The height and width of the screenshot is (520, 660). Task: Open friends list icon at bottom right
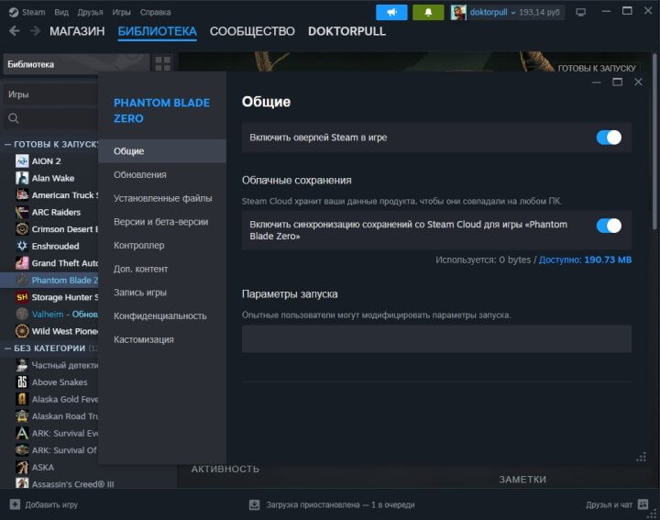click(643, 504)
